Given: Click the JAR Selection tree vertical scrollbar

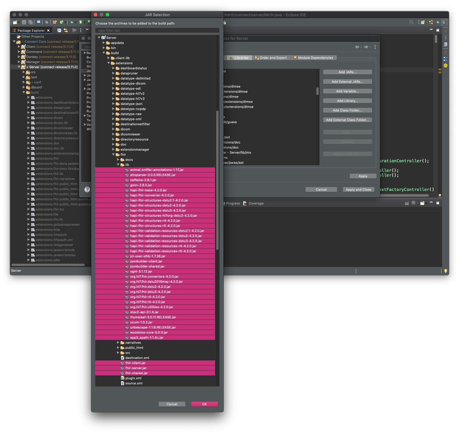Looking at the screenshot, I should coord(217,180).
